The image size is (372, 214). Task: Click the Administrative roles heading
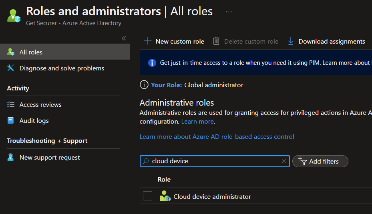[x=177, y=103]
